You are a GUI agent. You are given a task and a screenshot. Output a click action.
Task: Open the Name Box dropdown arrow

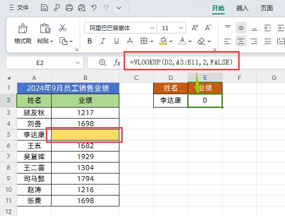78,63
